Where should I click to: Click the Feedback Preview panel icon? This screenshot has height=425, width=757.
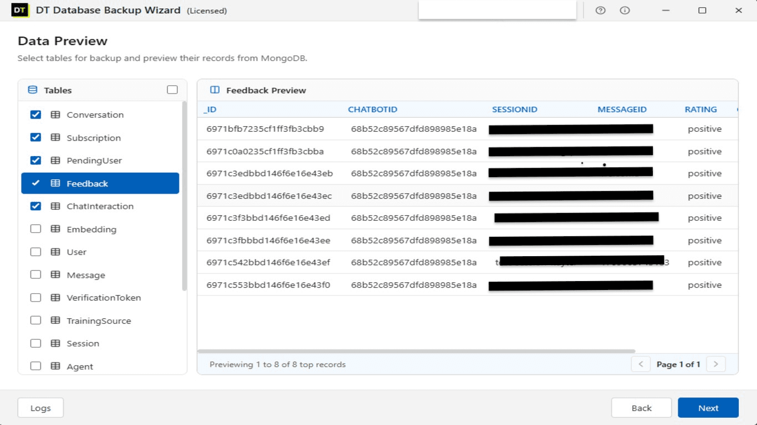tap(215, 90)
